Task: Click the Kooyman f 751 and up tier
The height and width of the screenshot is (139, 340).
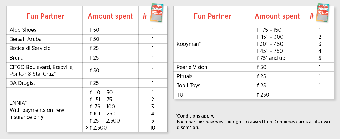Action: (271, 58)
